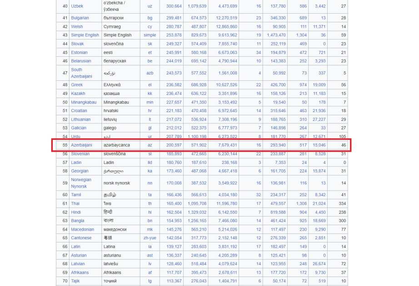Click the "12,865,860" edits value for Welsh
419x286 pixels.
click(226, 26)
